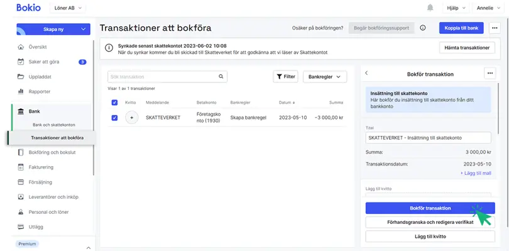The height and width of the screenshot is (251, 509).
Task: Click the sidebar scrollbar
Action: coord(94,108)
